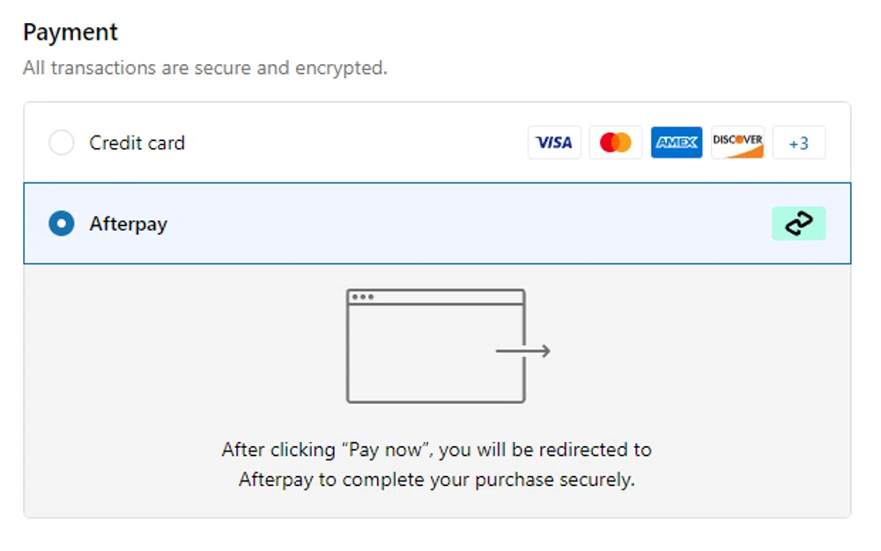Click the Visa card logo
This screenshot has width=881, height=551.
pyautogui.click(x=554, y=143)
